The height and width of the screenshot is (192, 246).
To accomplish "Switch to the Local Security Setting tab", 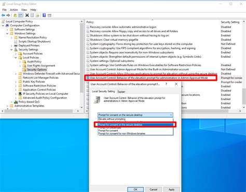I will 103,91.
